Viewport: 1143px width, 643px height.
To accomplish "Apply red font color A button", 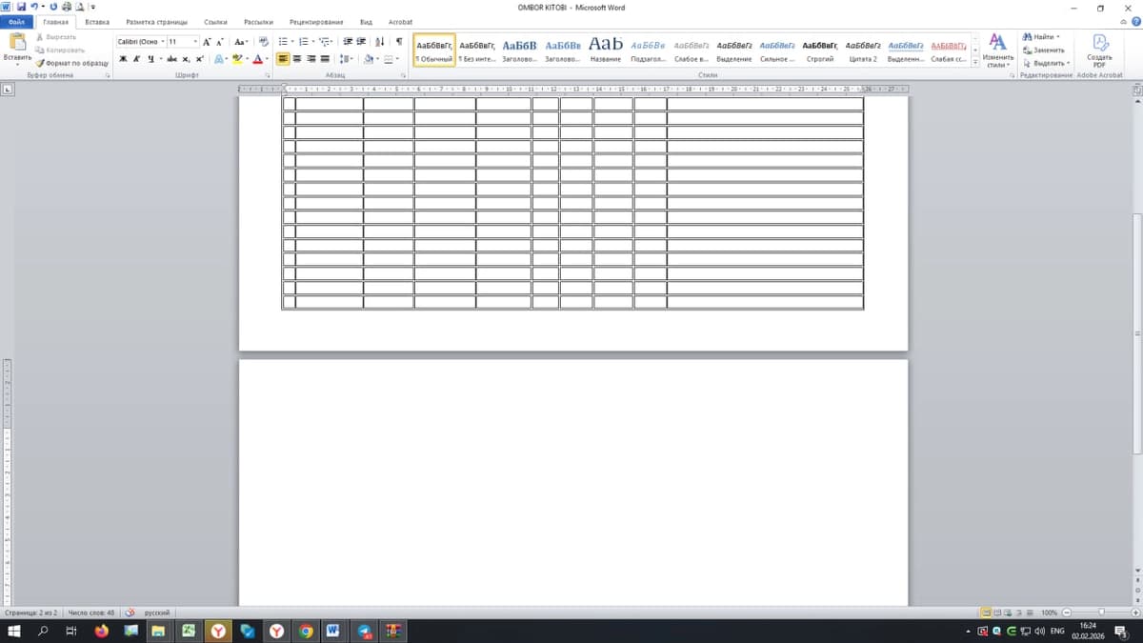I will tap(257, 59).
